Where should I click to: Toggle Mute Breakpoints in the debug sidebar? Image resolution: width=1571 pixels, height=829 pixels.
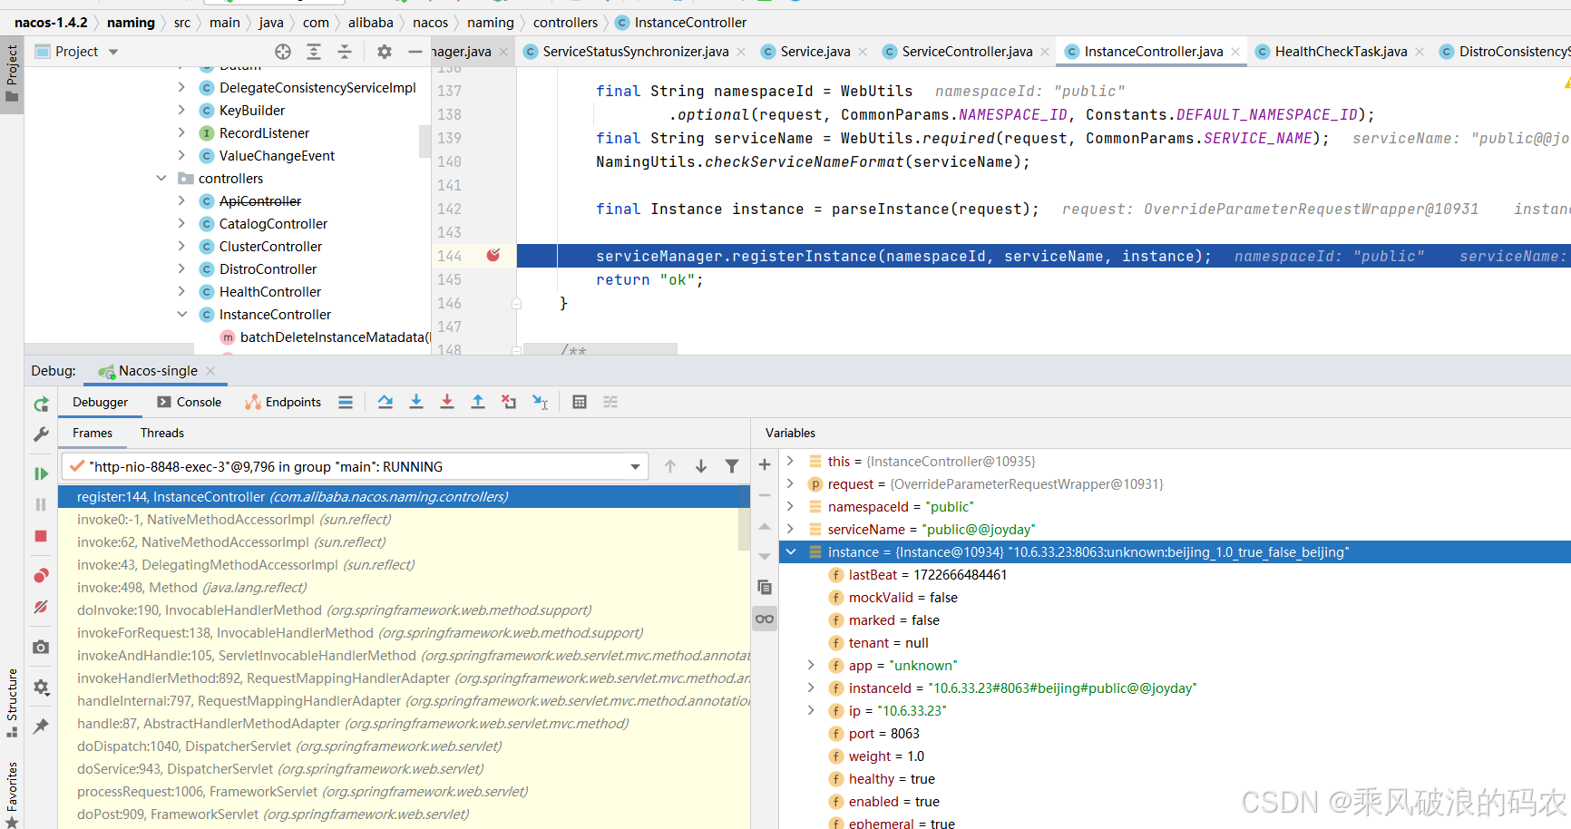point(41,607)
